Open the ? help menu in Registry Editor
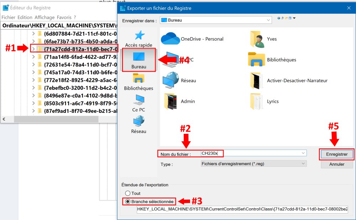This screenshot has height=220, width=356. (x=75, y=17)
